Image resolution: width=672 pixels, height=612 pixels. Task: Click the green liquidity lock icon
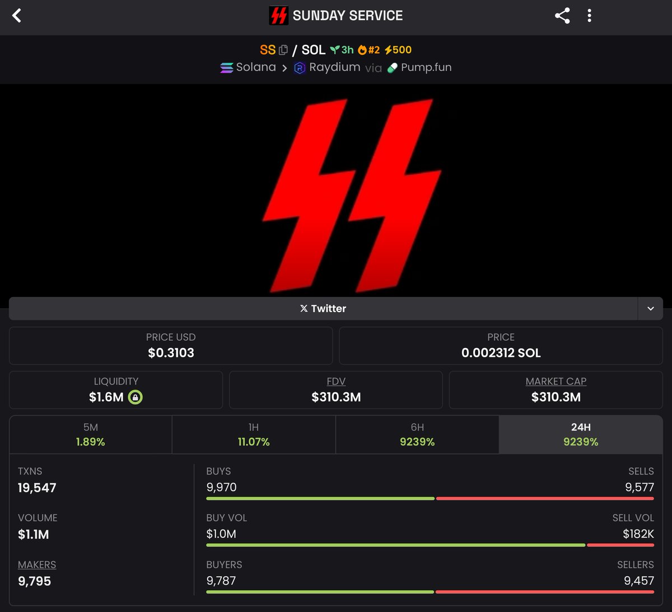pos(135,397)
